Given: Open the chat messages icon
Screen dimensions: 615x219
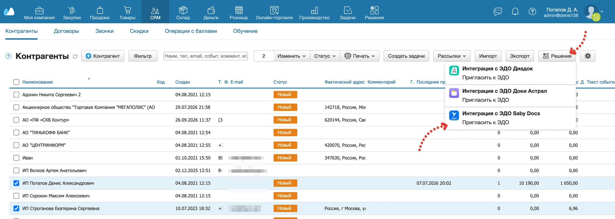Looking at the screenshot, I should 498,12.
